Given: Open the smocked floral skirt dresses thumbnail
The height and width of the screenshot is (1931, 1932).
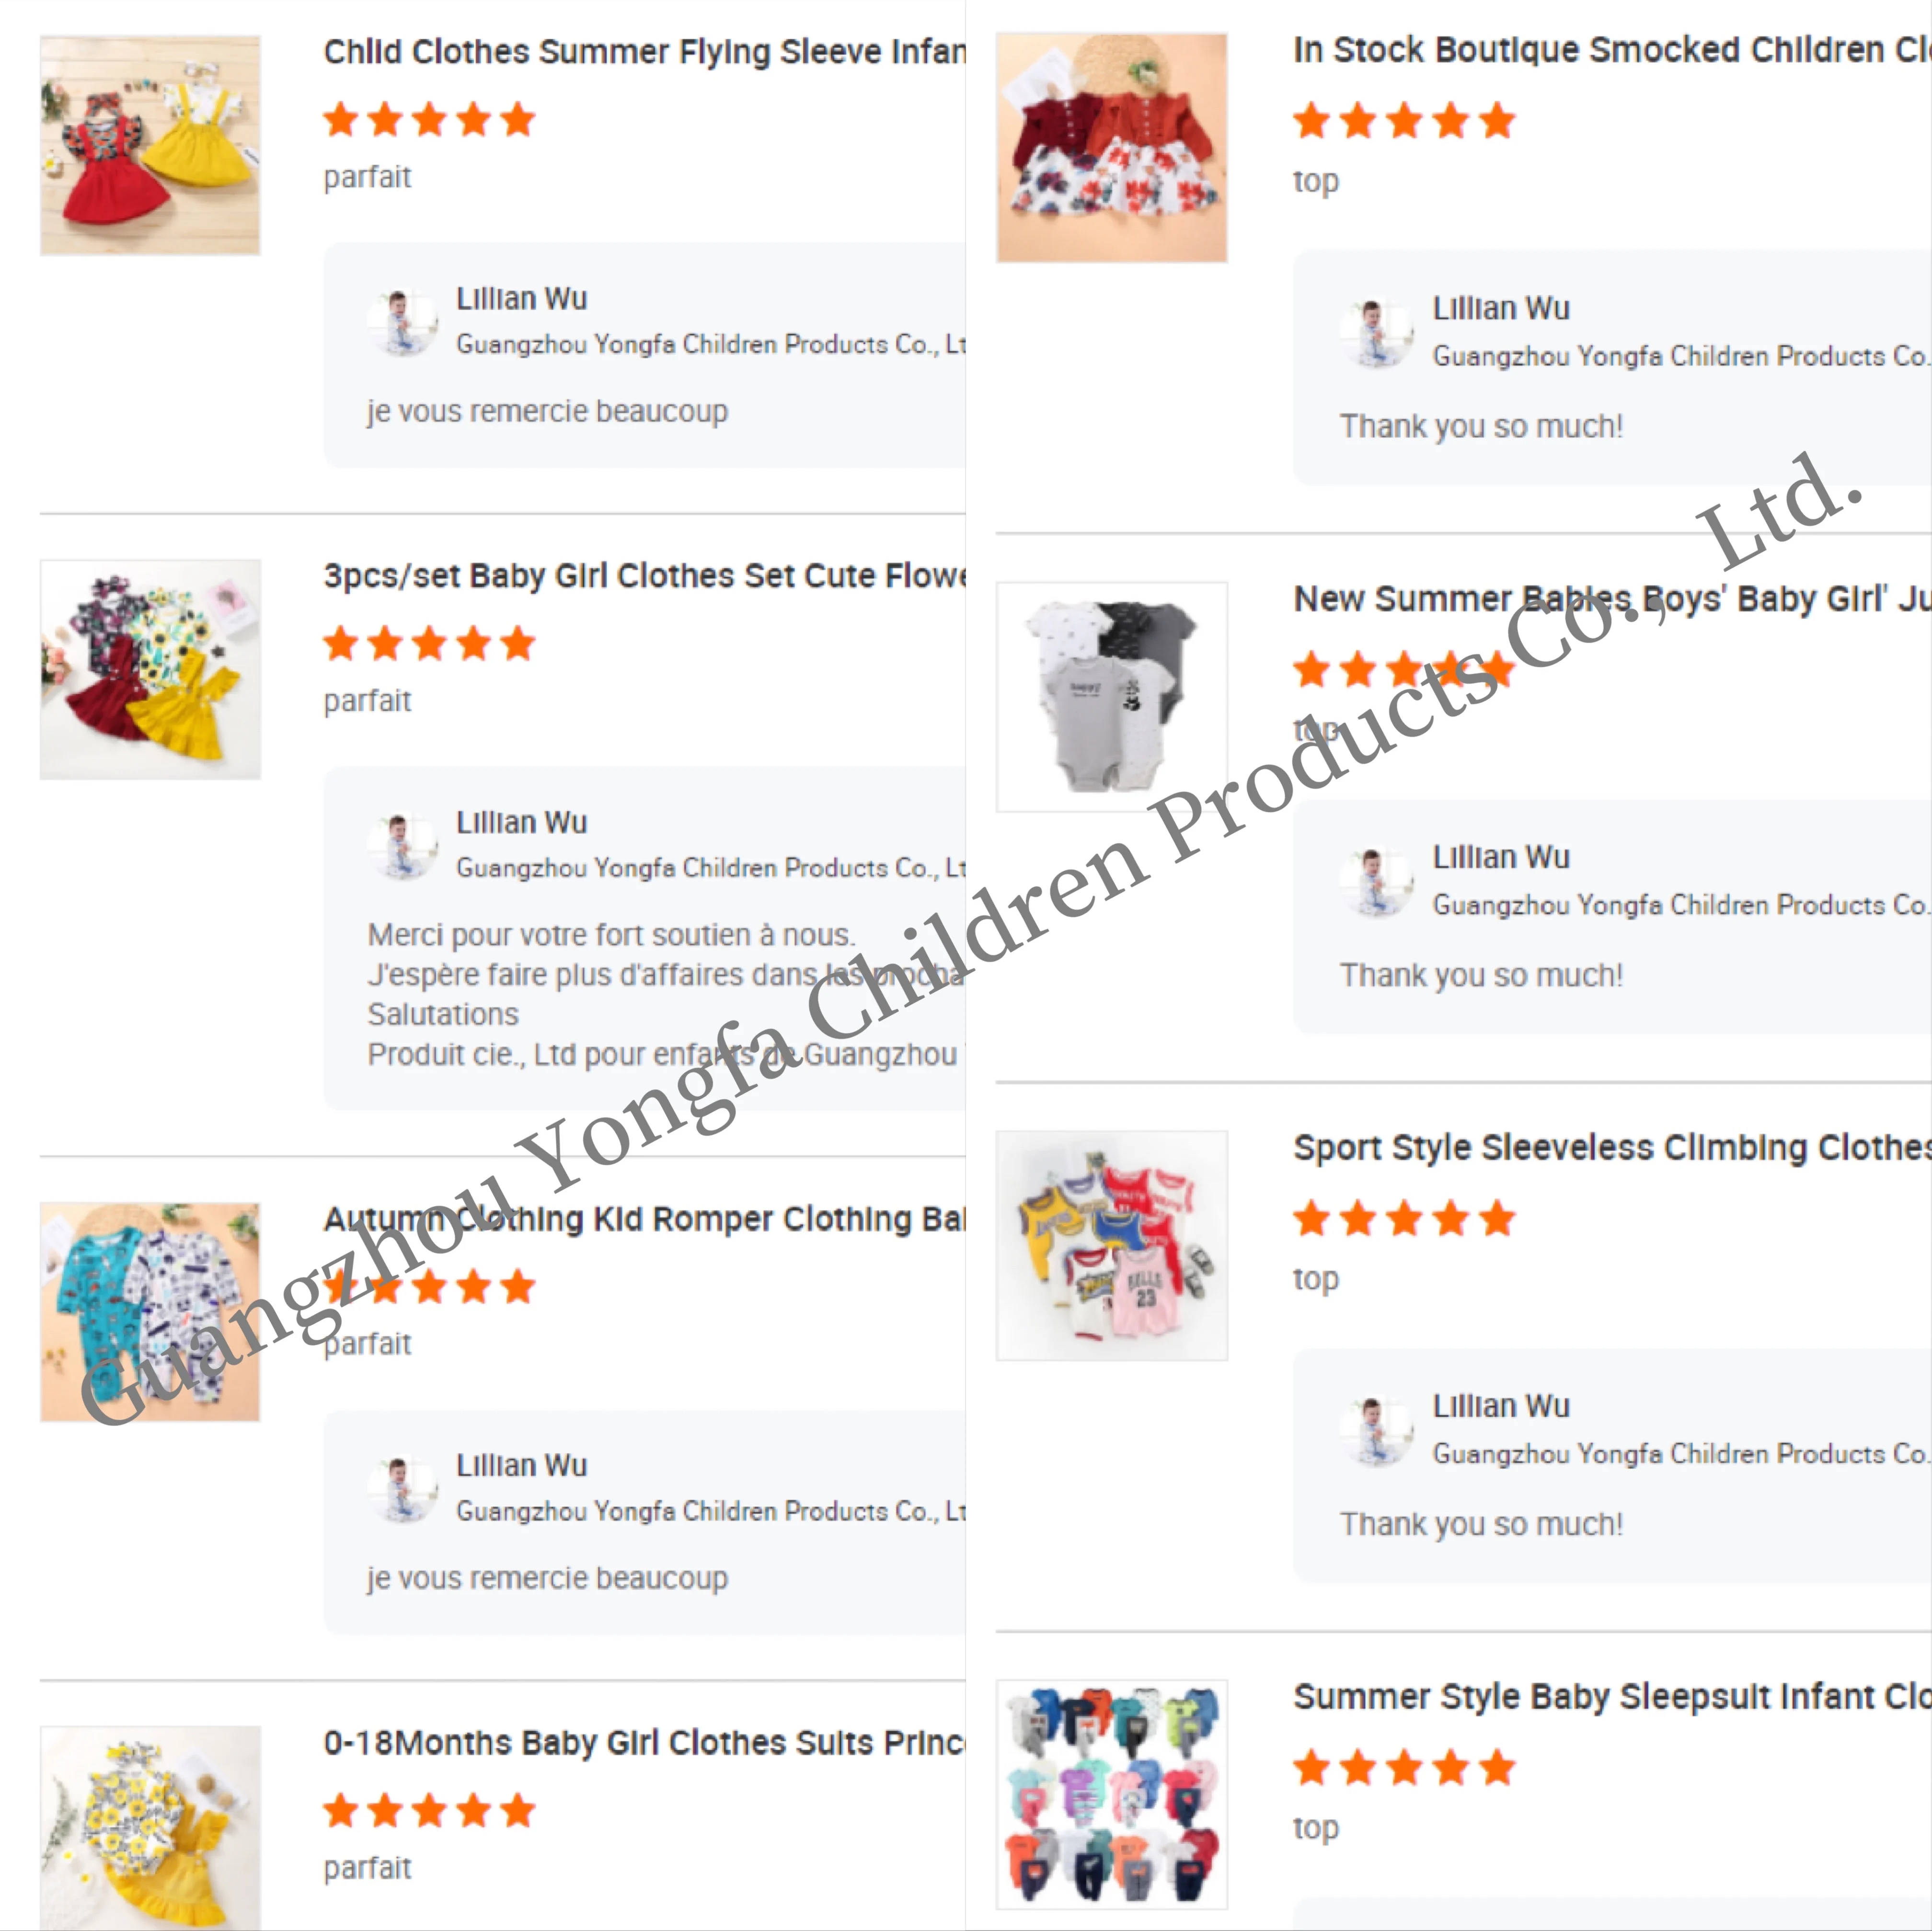Looking at the screenshot, I should (1112, 148).
